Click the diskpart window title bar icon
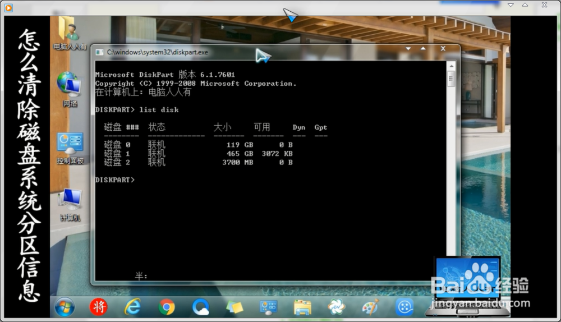The width and height of the screenshot is (561, 322). tap(99, 52)
